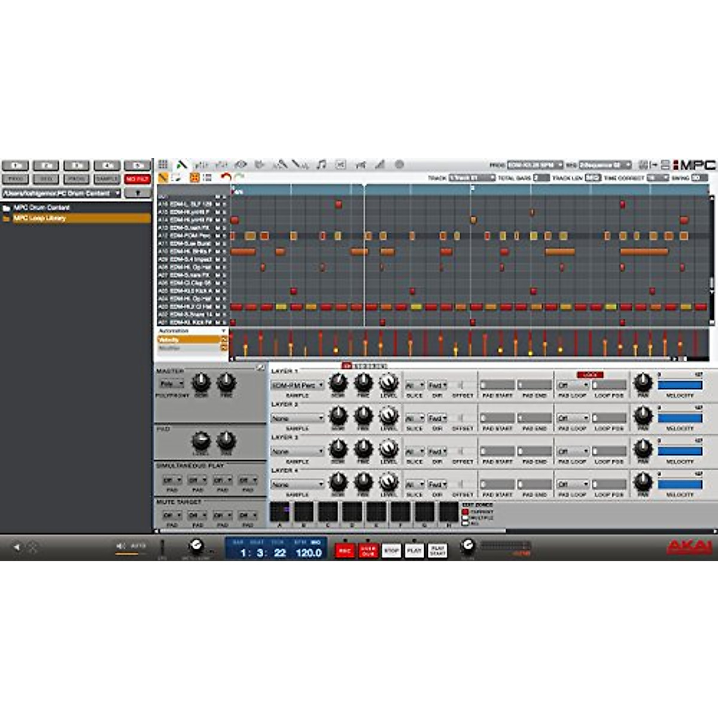Click the speaker audition icon
This screenshot has height=718, width=718.
click(x=121, y=546)
